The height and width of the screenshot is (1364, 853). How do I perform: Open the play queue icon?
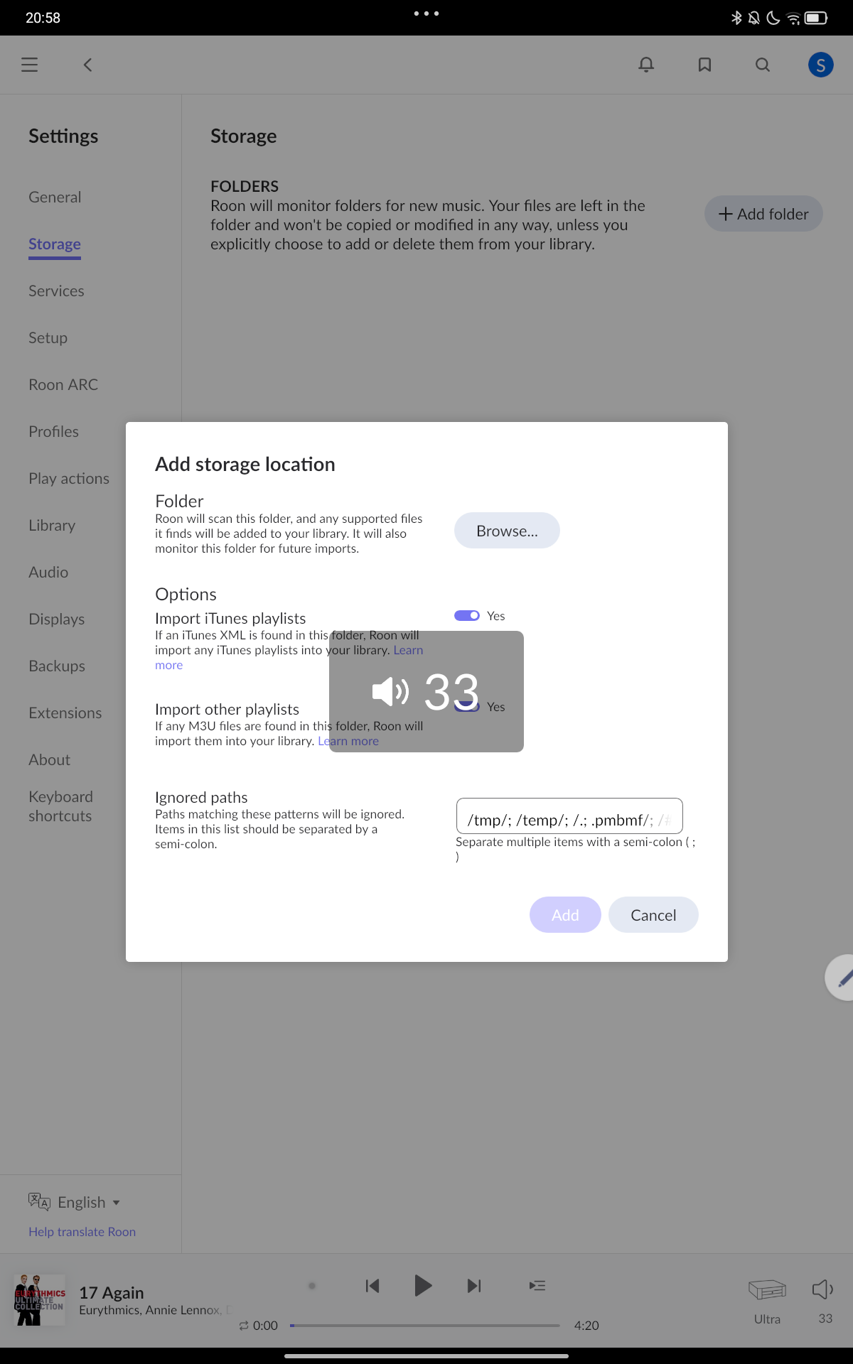pyautogui.click(x=537, y=1285)
